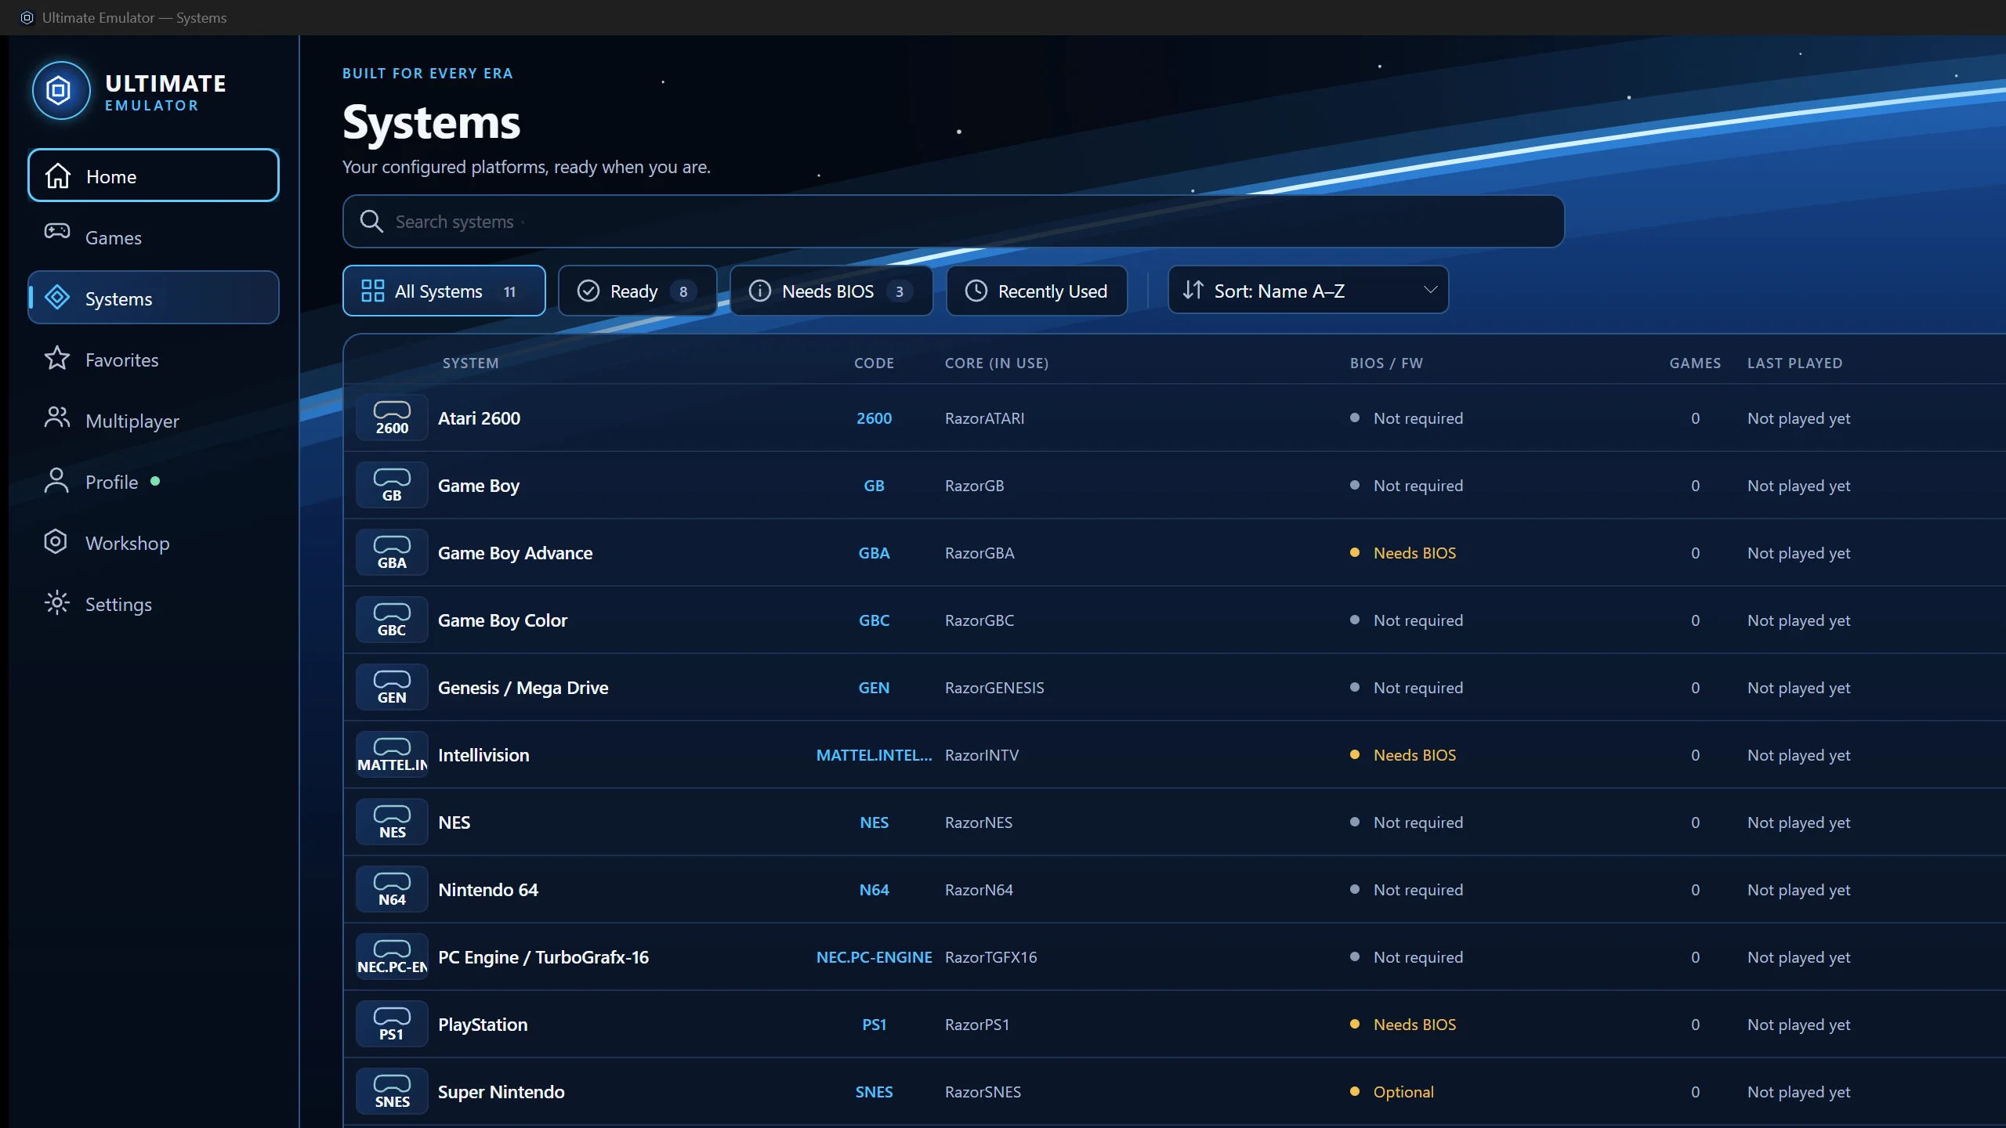Click the Profile person icon
The image size is (2006, 1128).
57,480
